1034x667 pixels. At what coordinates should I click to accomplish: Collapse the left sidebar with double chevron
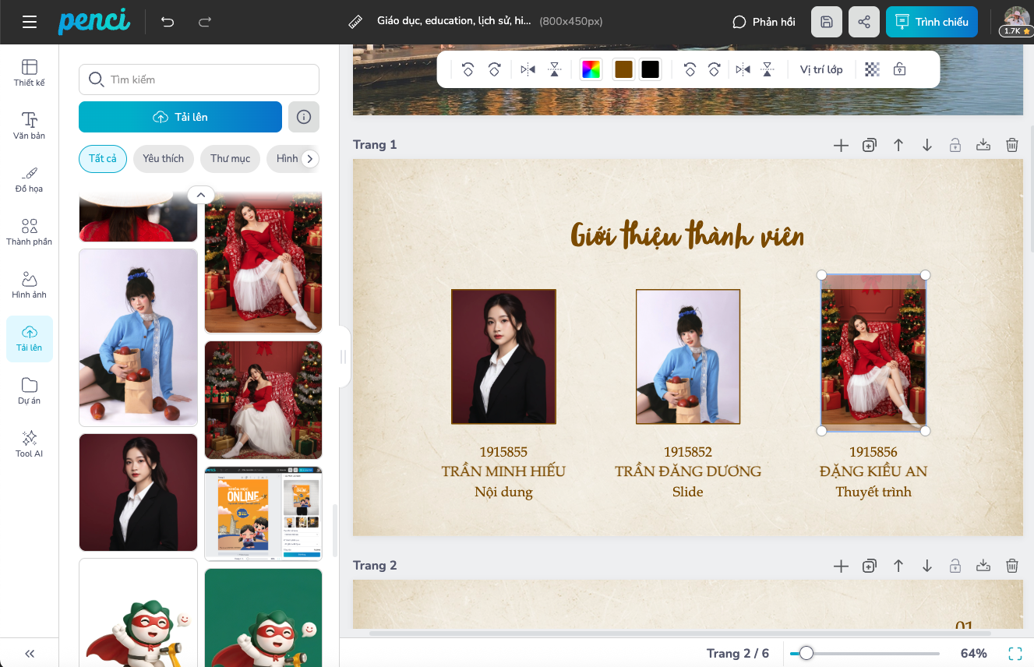tap(30, 654)
